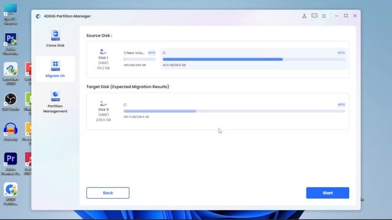Open Photoshop desktop shortcut
This screenshot has height=220, width=392.
click(10, 43)
